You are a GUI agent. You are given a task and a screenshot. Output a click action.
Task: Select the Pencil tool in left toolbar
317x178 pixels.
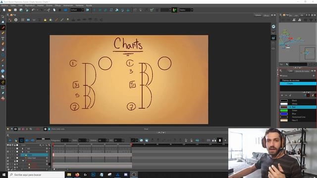3,33
